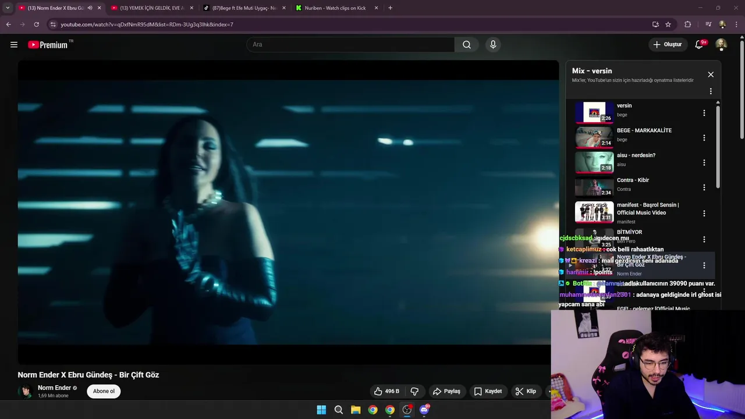This screenshot has width=745, height=419.
Task: Open more options for BEGE - MARKAKALİTE
Action: pos(704,138)
